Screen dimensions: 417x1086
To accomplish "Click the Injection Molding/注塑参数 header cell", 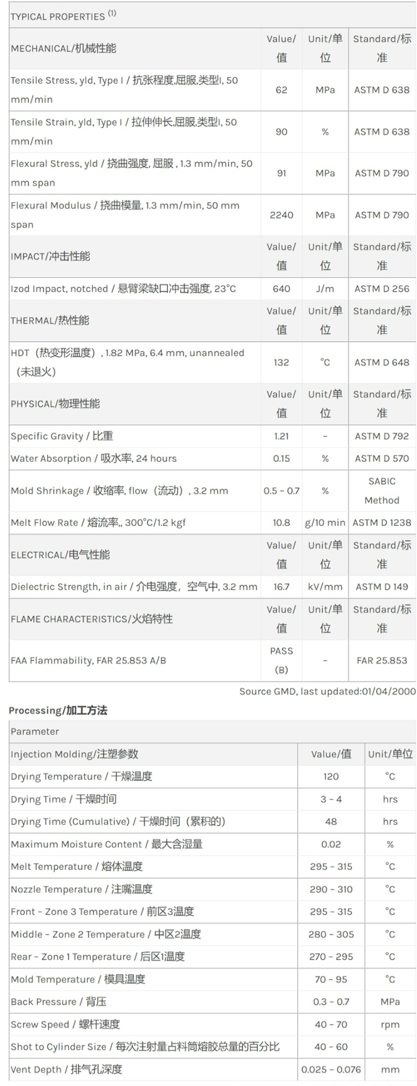I will click(x=74, y=754).
